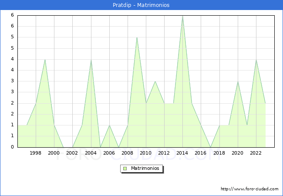Image resolution: width=283 pixels, height=196 pixels.
Task: Click the 2022 x-axis label
Action: click(x=256, y=153)
